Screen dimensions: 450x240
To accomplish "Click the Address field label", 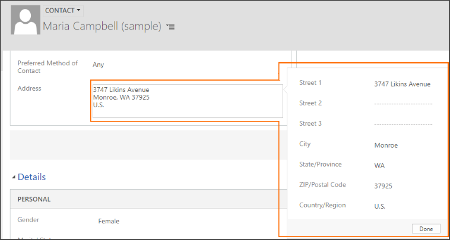I will [29, 88].
